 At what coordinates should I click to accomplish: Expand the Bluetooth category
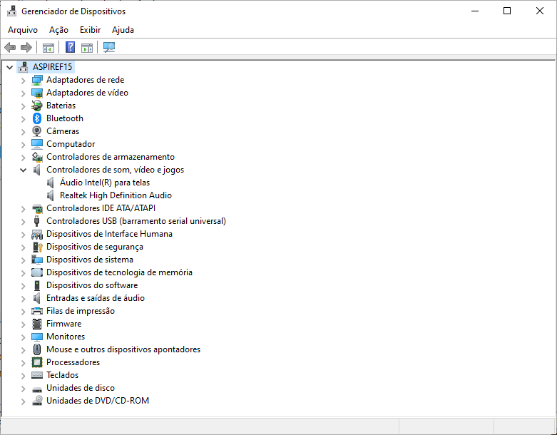pos(24,119)
